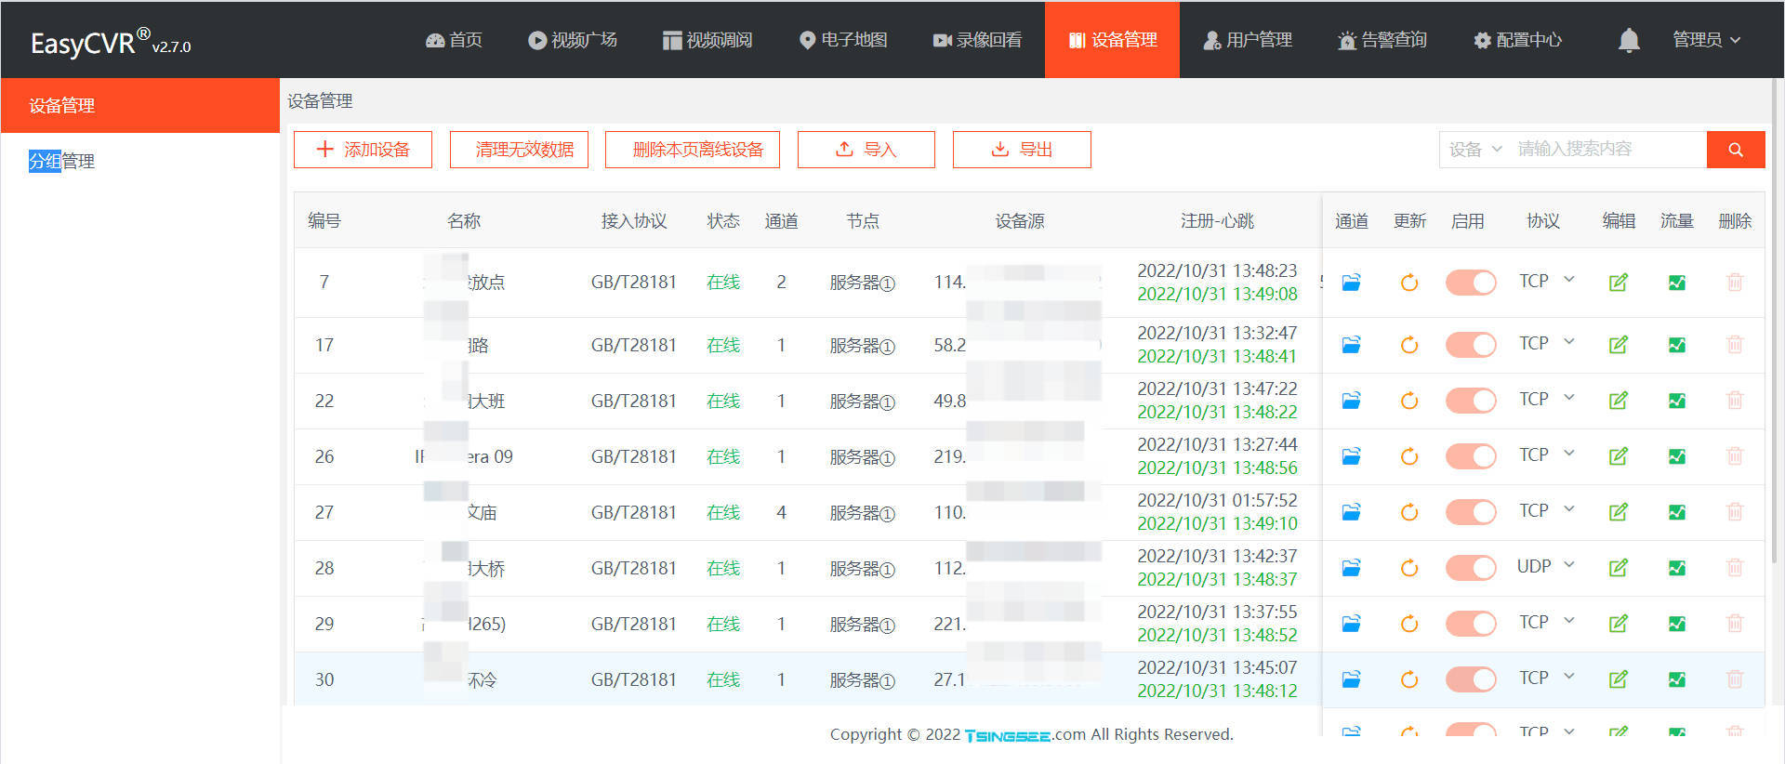This screenshot has width=1785, height=764.
Task: Disable the enable switch for device 28
Action: [x=1471, y=569]
